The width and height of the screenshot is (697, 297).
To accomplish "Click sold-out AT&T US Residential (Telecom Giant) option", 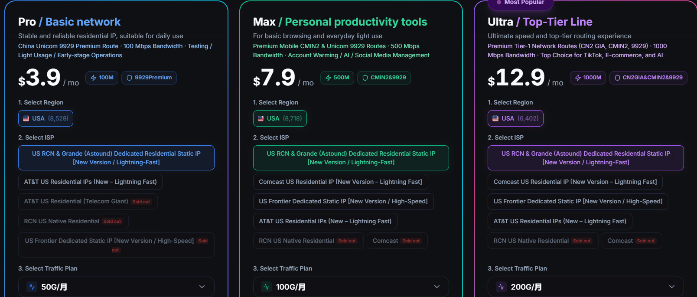I will [88, 201].
